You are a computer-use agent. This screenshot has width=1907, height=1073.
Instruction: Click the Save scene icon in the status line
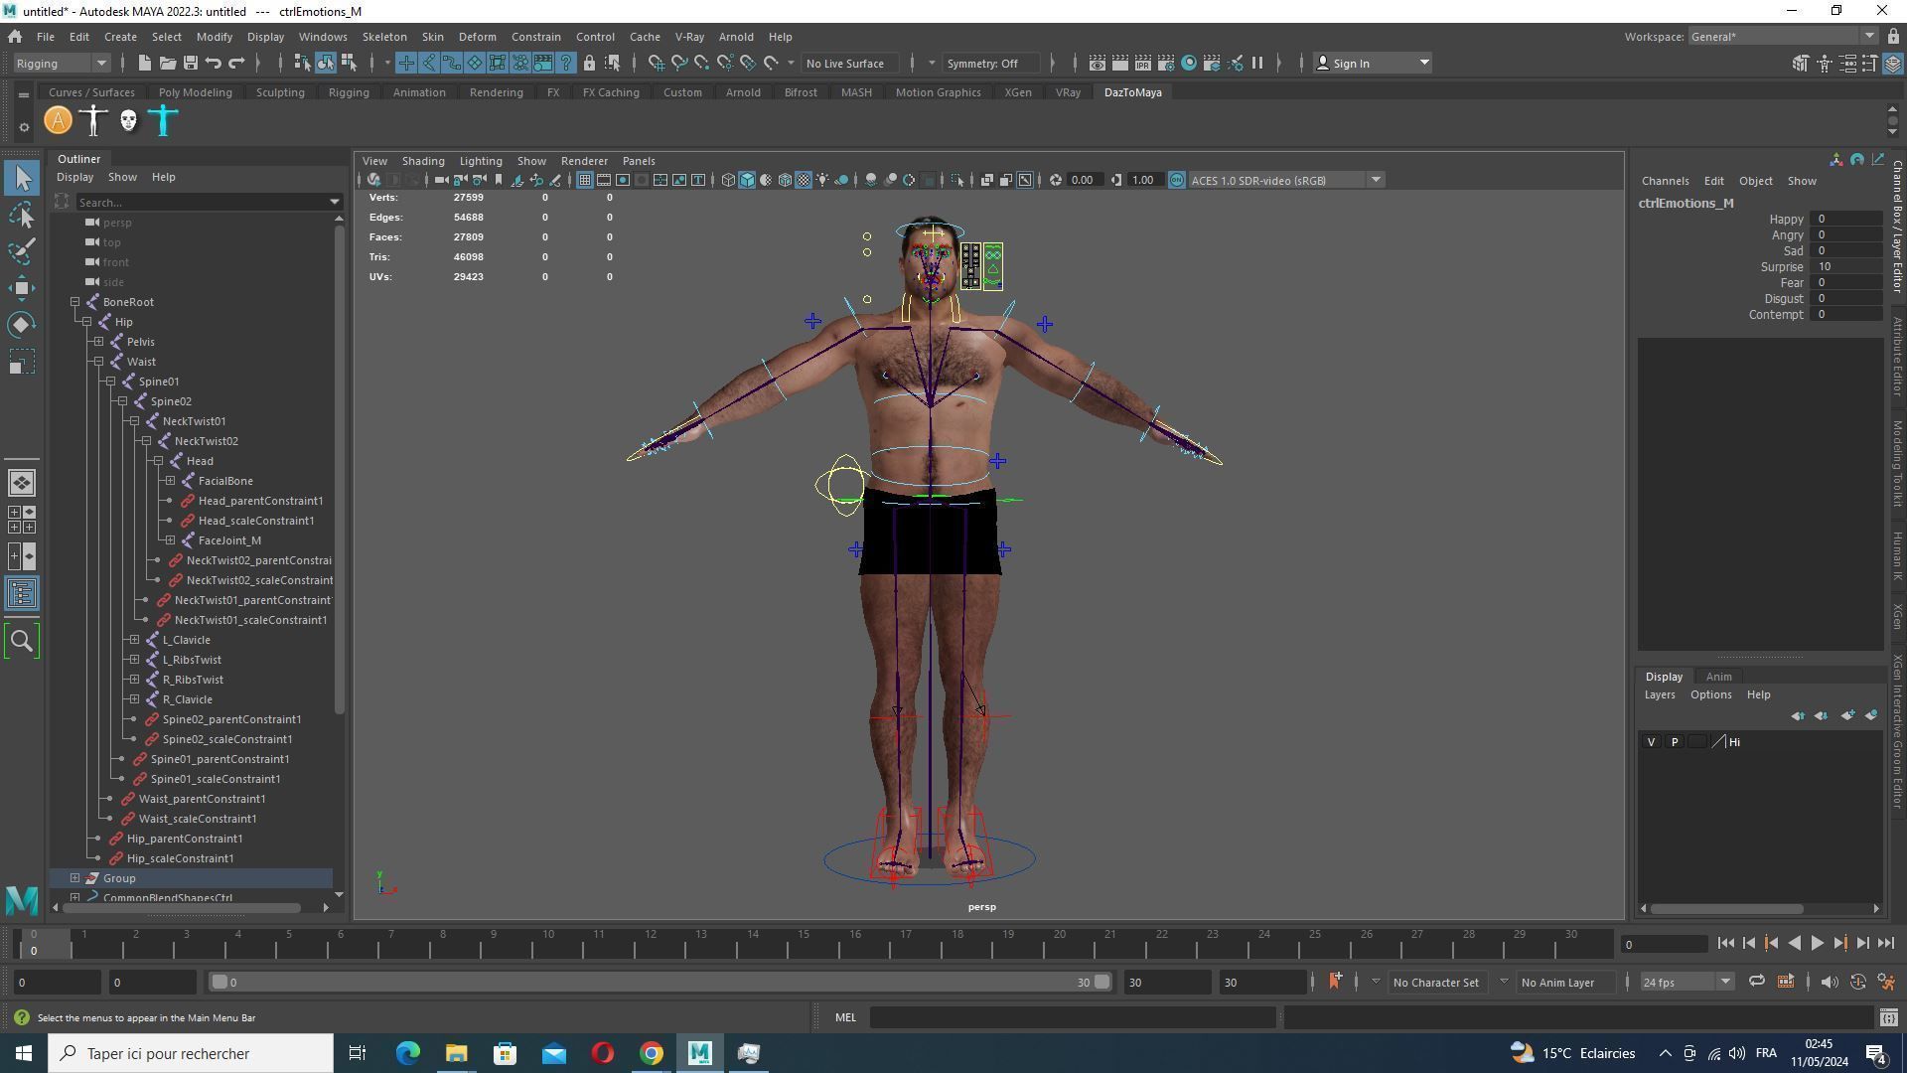click(190, 63)
